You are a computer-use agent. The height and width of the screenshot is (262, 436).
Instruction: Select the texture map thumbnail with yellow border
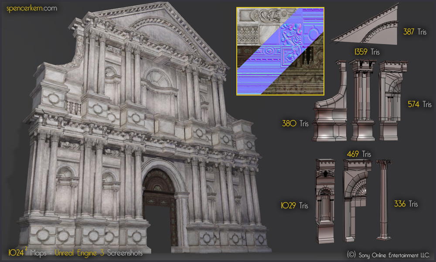pyautogui.click(x=280, y=51)
